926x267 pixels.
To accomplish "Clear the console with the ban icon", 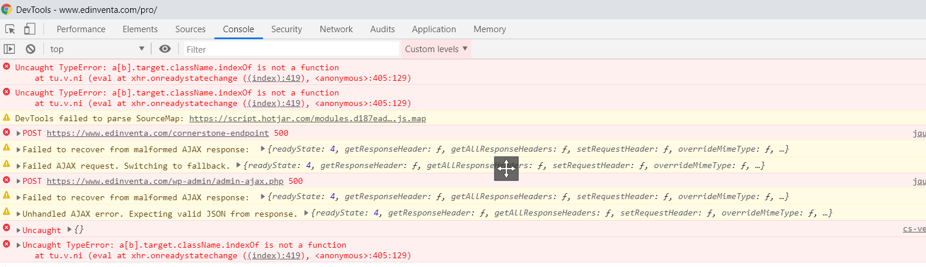I will tap(30, 49).
